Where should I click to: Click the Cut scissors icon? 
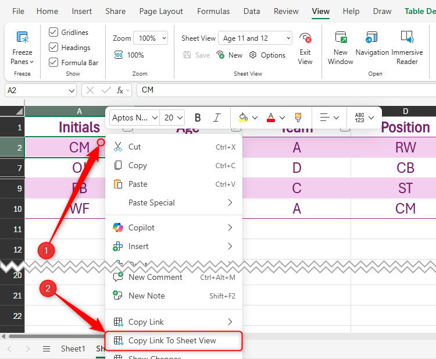[x=118, y=147]
